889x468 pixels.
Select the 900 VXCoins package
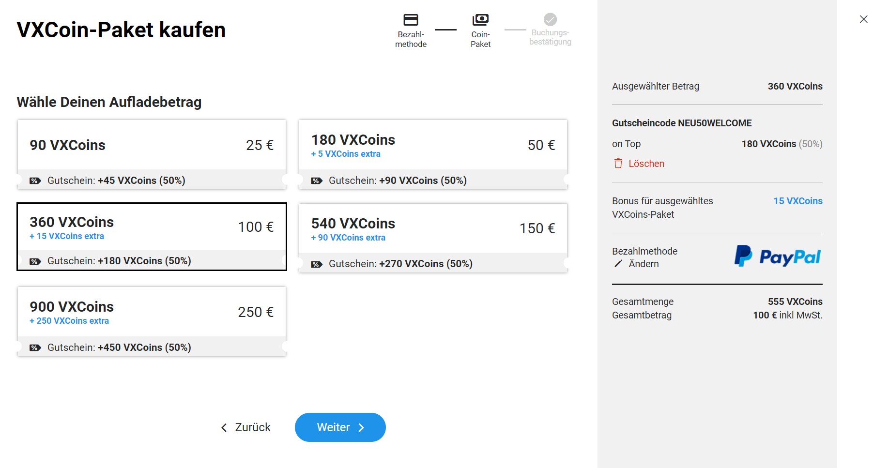coord(152,312)
